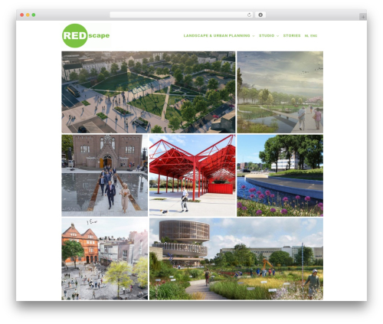383x324 pixels.
Task: Open purple allium flowers waterfront image
Action: coord(280,175)
